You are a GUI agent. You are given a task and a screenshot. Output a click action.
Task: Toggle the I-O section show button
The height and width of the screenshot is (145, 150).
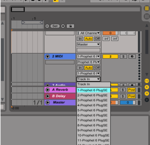click(147, 81)
